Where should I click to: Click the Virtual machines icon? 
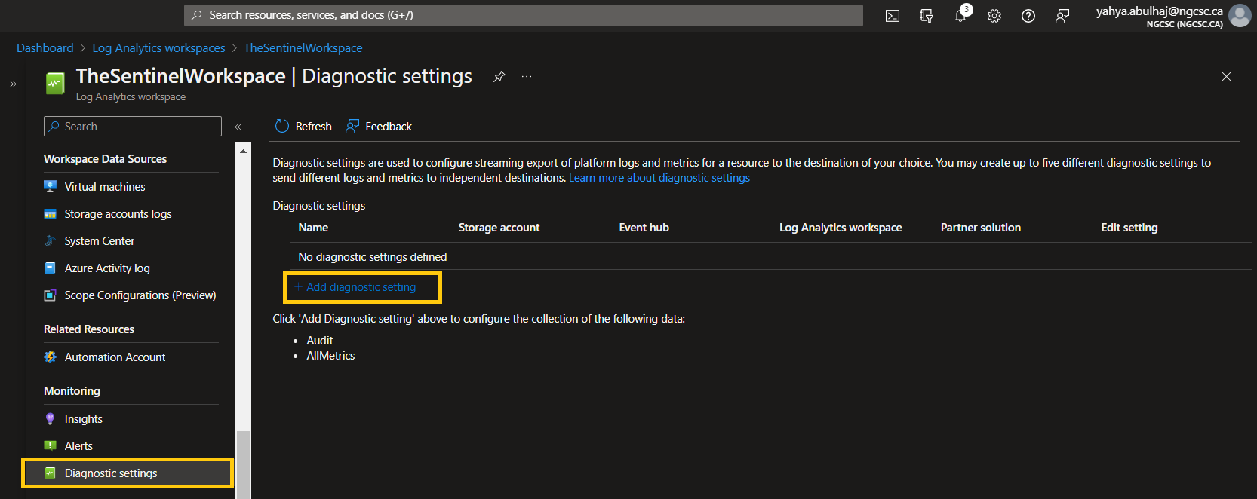[x=51, y=186]
